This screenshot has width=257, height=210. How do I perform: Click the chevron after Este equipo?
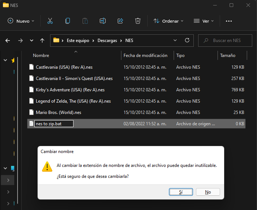pyautogui.click(x=93, y=41)
